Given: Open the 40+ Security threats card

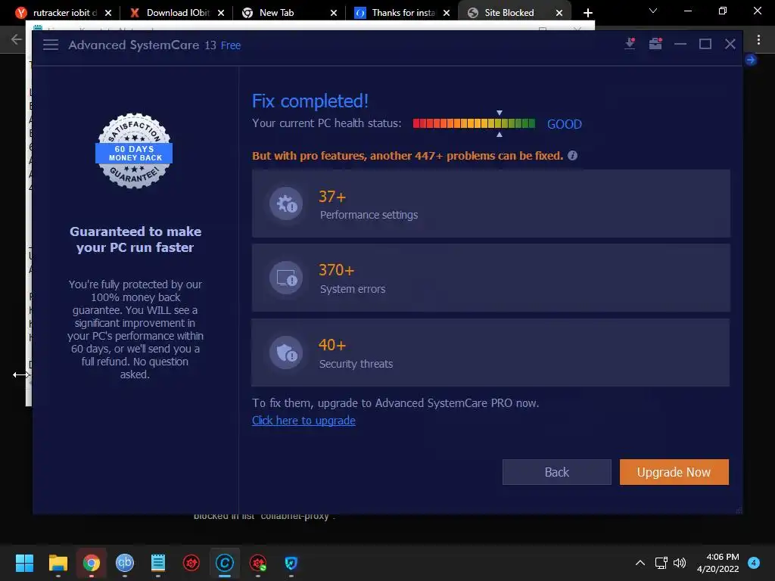Looking at the screenshot, I should pos(490,353).
